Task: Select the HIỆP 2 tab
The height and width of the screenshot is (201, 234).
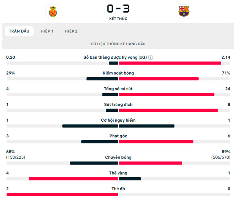Action: click(x=71, y=31)
